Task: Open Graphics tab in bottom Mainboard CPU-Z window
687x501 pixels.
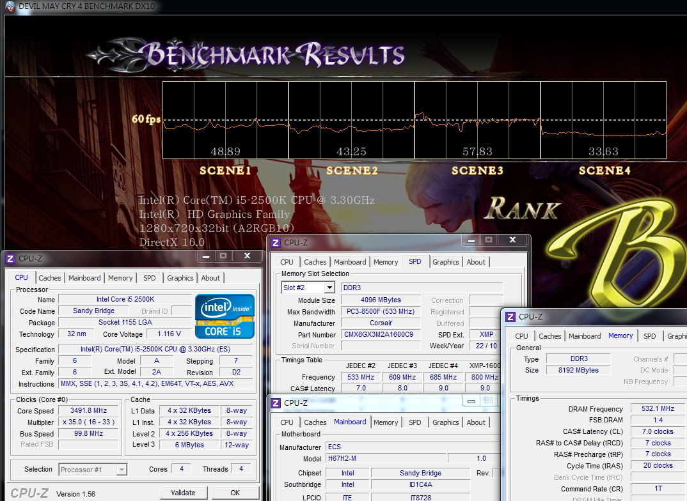Action: pyautogui.click(x=446, y=422)
